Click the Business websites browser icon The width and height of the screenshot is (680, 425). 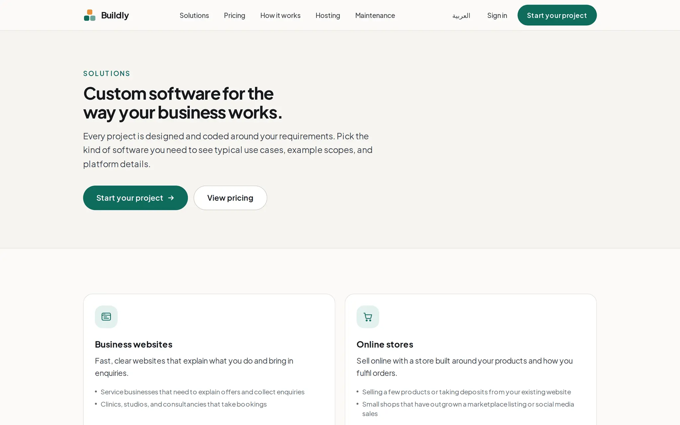click(x=106, y=317)
